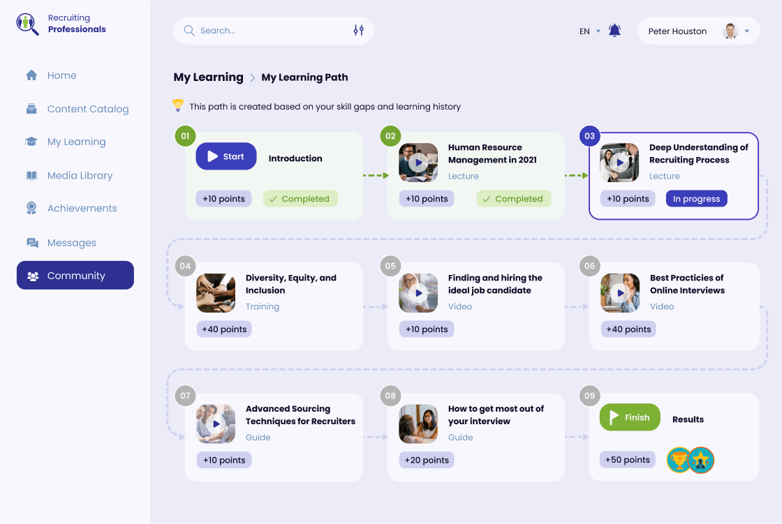Open the search filter settings icon
Image resolution: width=782 pixels, height=524 pixels.
(358, 31)
